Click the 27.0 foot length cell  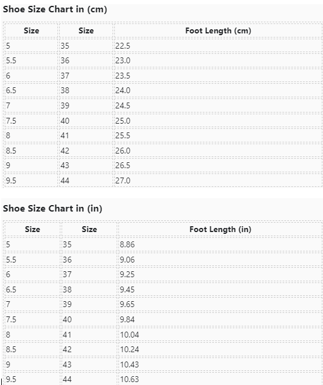pos(218,180)
